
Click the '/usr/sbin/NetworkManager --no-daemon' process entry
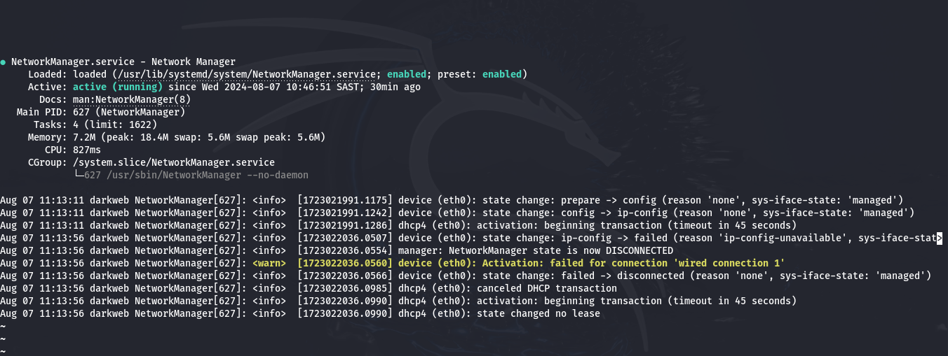pyautogui.click(x=205, y=176)
